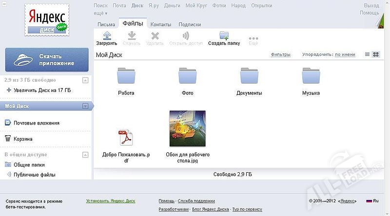
Task: Open the Музыка folder
Action: [x=311, y=76]
